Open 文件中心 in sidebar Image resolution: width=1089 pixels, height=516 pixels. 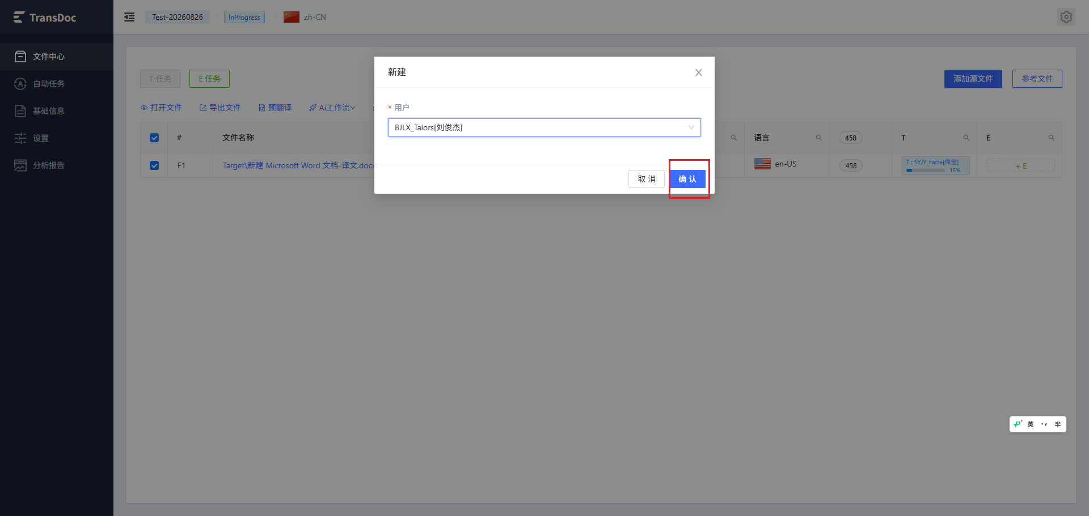57,57
